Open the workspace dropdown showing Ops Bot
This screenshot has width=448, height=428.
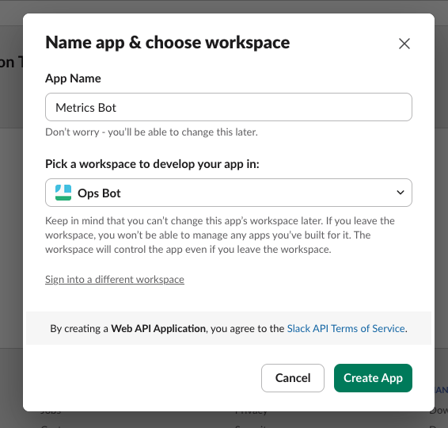pos(229,193)
